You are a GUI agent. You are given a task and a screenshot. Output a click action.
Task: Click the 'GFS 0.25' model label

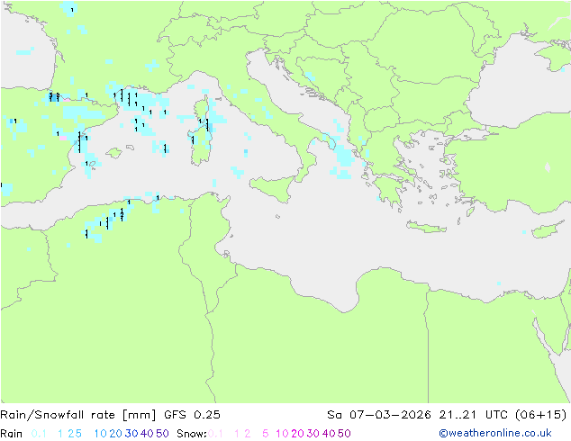tap(192, 415)
